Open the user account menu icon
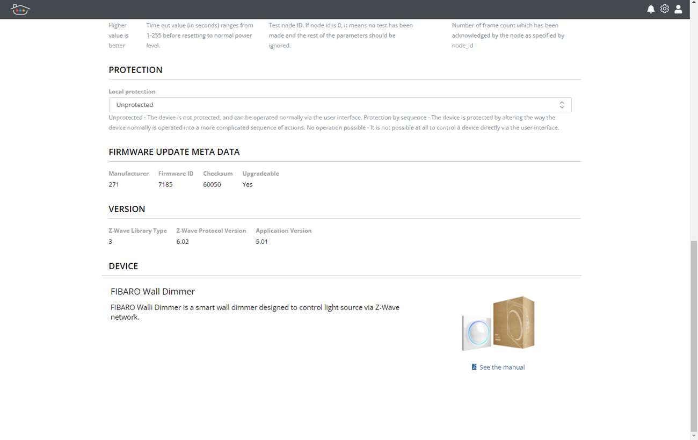Viewport: 698px width, 440px height. click(679, 9)
